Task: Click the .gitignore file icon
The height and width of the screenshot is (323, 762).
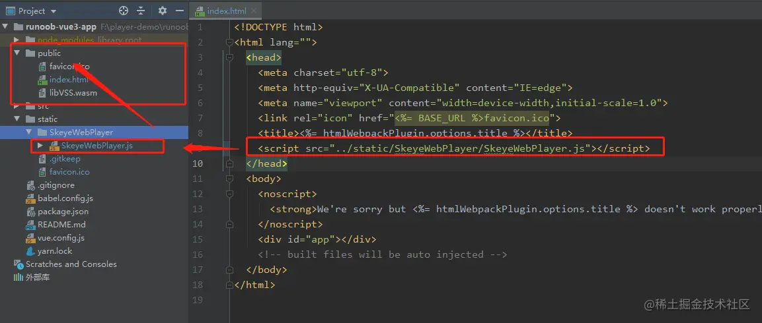Action: pos(30,185)
